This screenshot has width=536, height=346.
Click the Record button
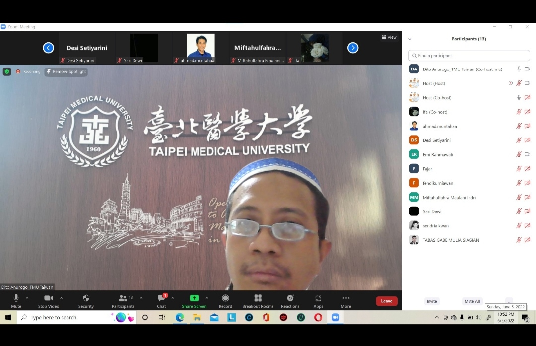click(x=225, y=301)
